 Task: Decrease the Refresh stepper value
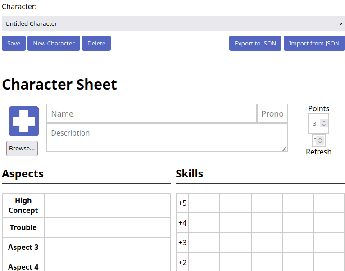pyautogui.click(x=320, y=142)
